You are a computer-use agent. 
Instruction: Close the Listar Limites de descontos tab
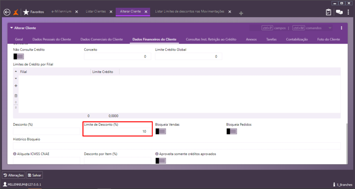[x=230, y=12]
